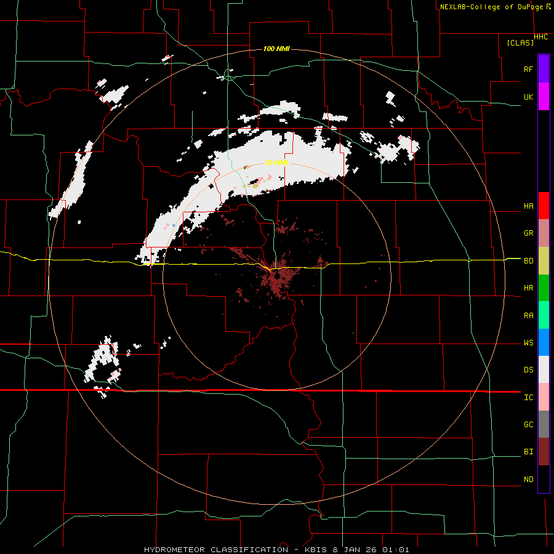Image resolution: width=554 pixels, height=554 pixels.
Task: Select the GC gray legend swatch
Action: (544, 424)
